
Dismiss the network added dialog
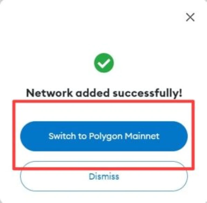pos(104,176)
